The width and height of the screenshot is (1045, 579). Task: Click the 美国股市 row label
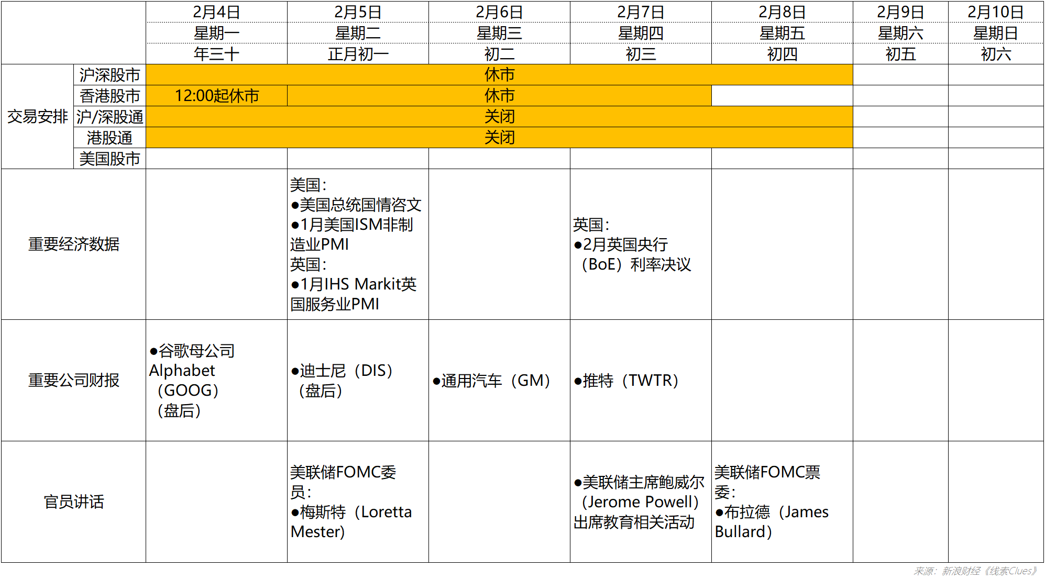[109, 159]
